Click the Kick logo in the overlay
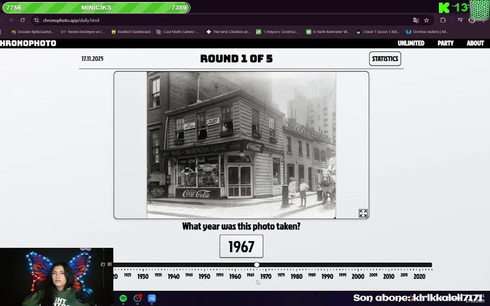490x306 pixels. (444, 8)
